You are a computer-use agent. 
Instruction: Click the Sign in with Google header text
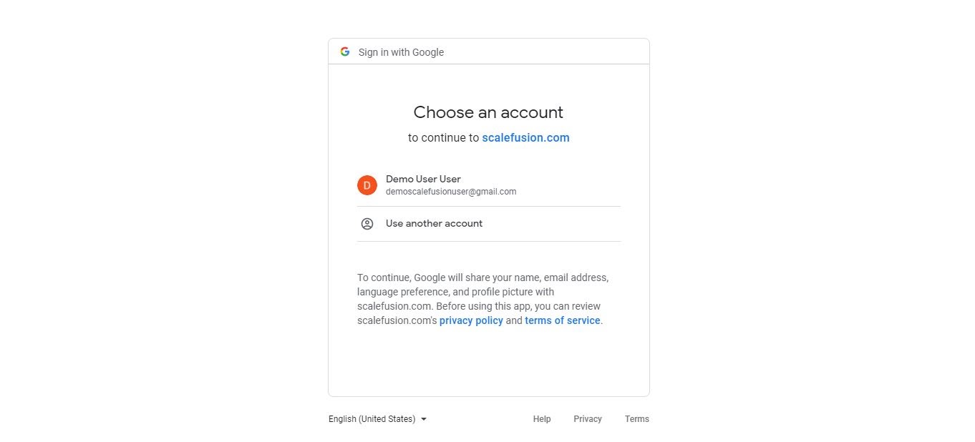point(401,52)
